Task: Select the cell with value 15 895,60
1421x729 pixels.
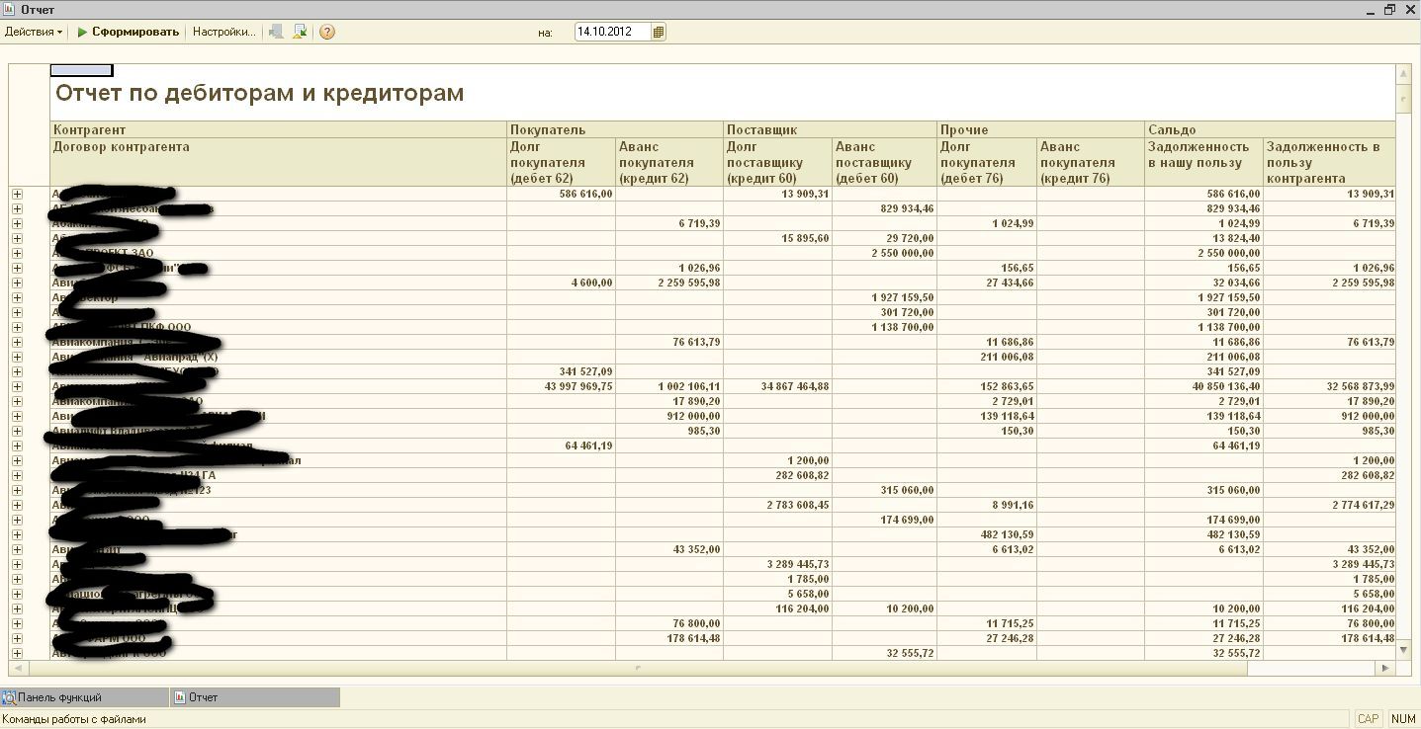Action: click(778, 238)
